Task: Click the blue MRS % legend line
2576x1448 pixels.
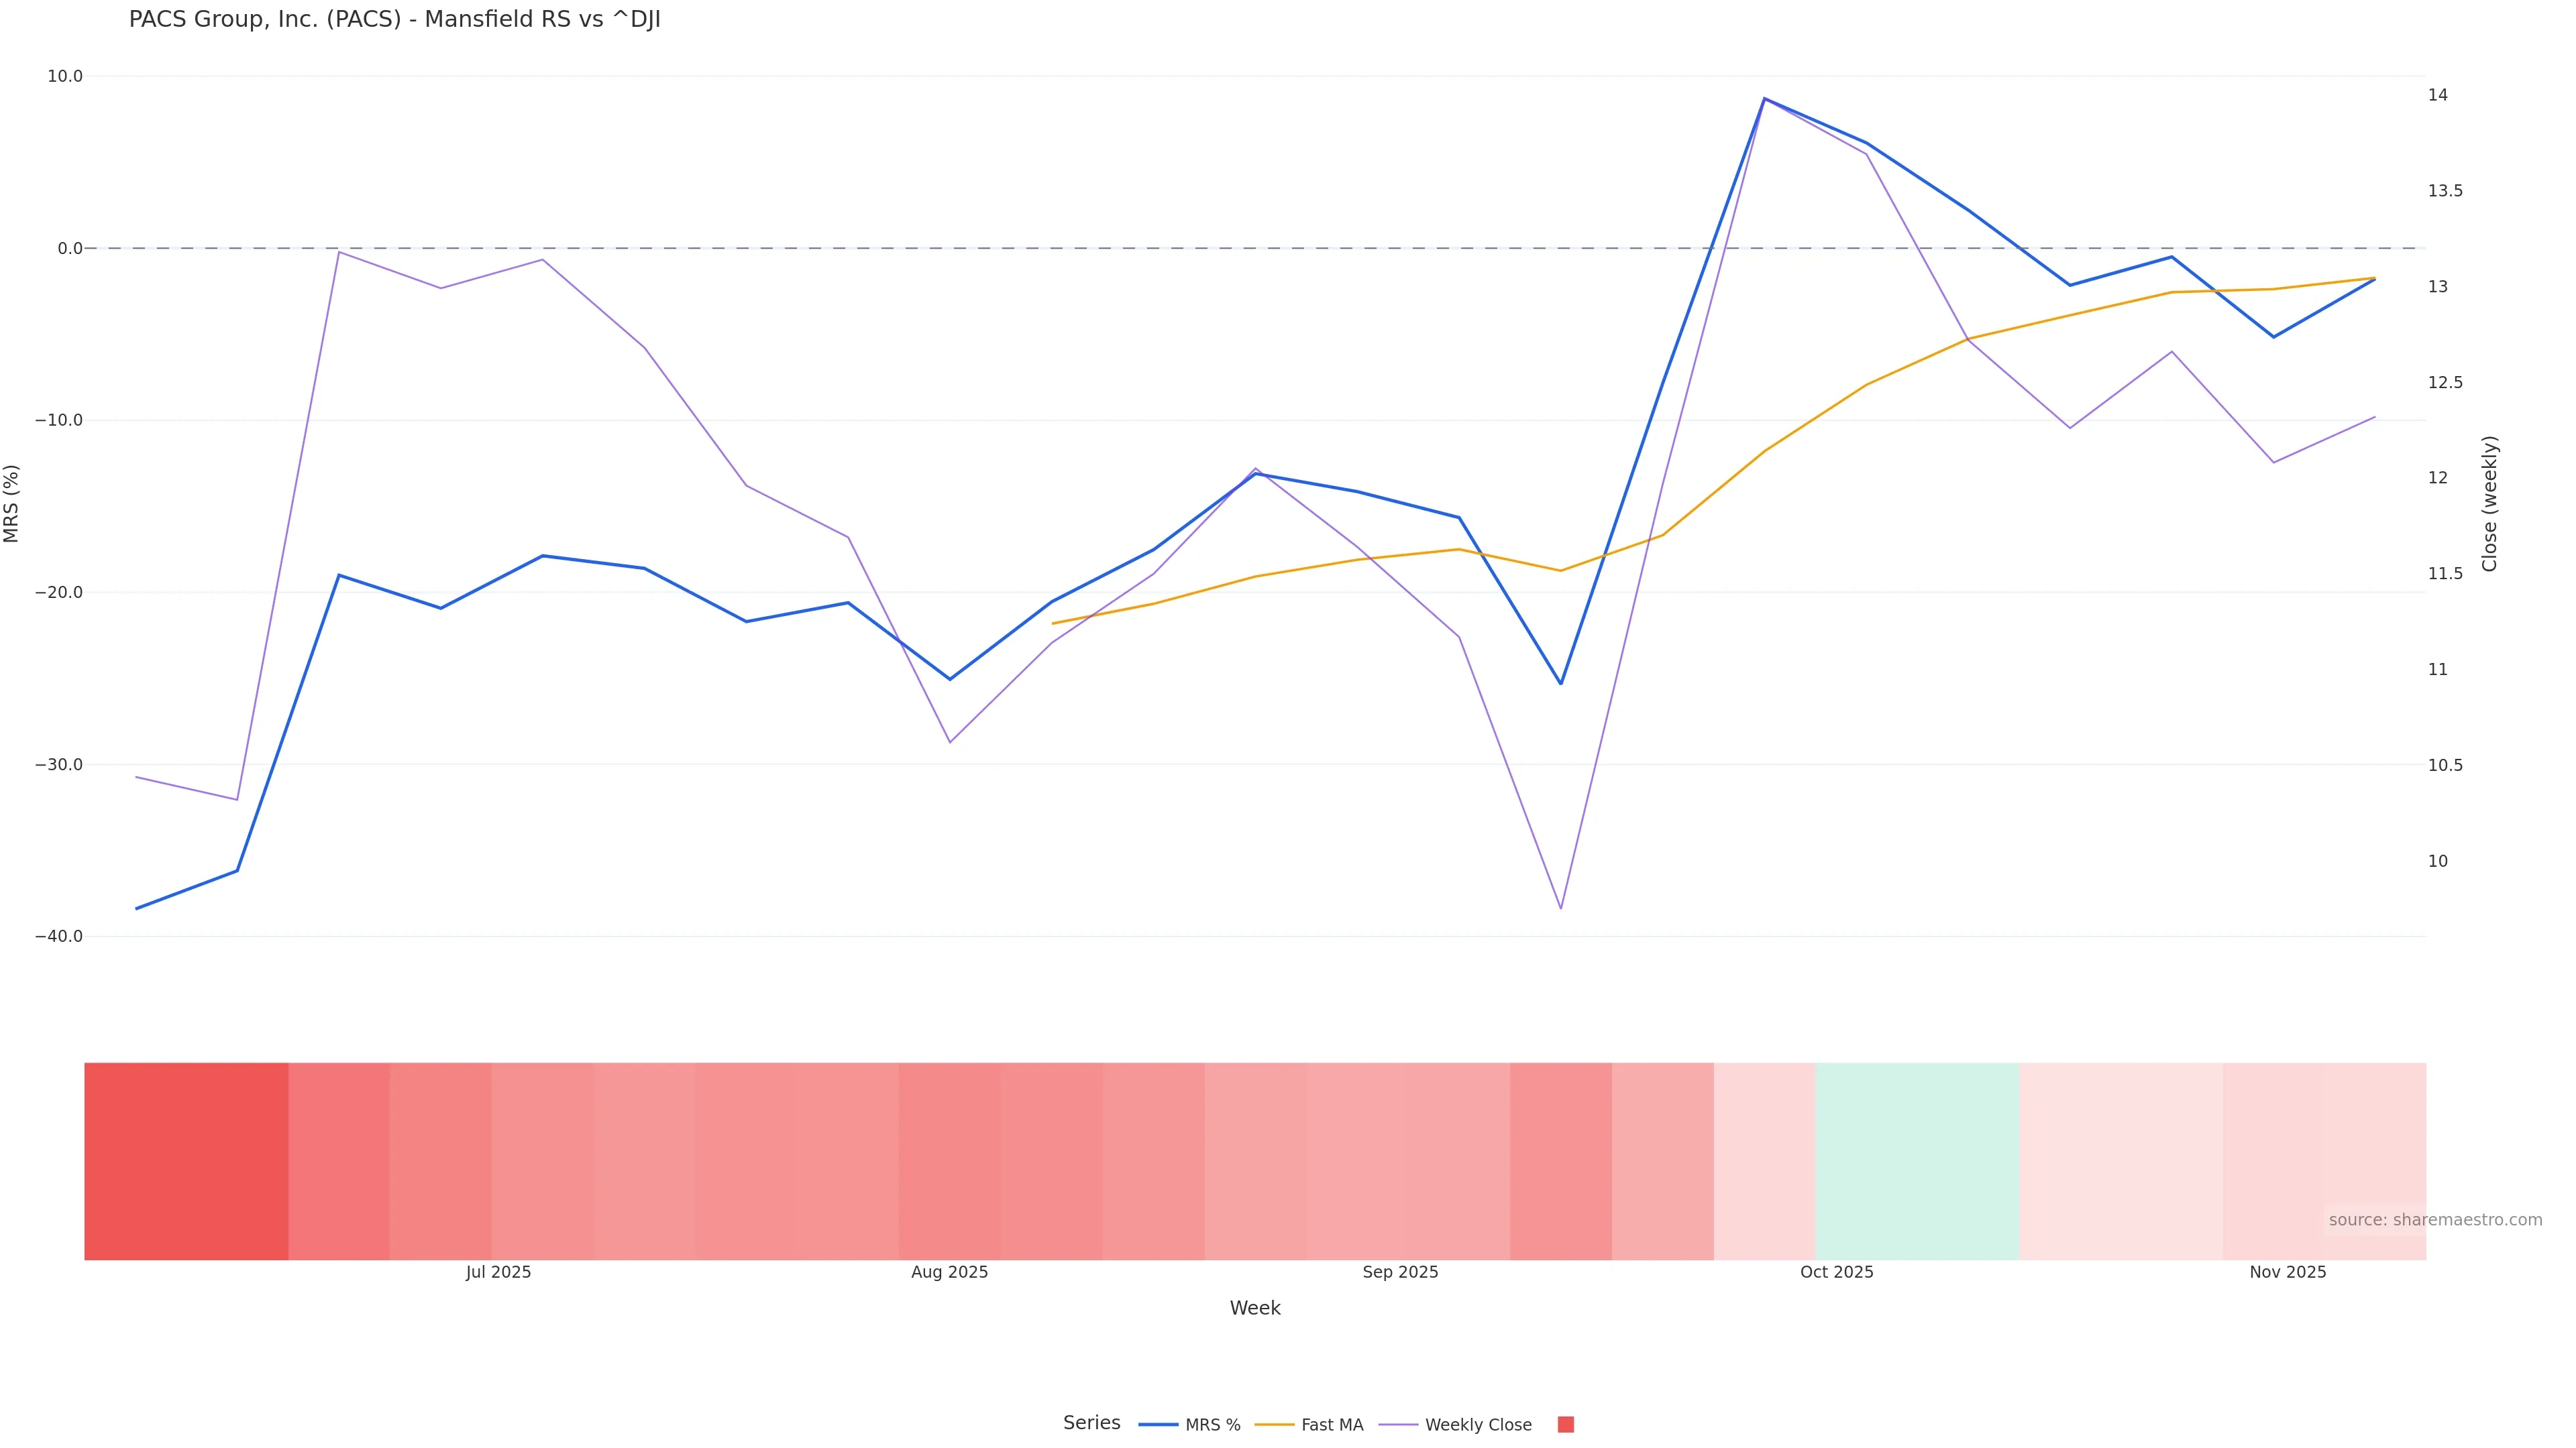Action: tap(1158, 1425)
